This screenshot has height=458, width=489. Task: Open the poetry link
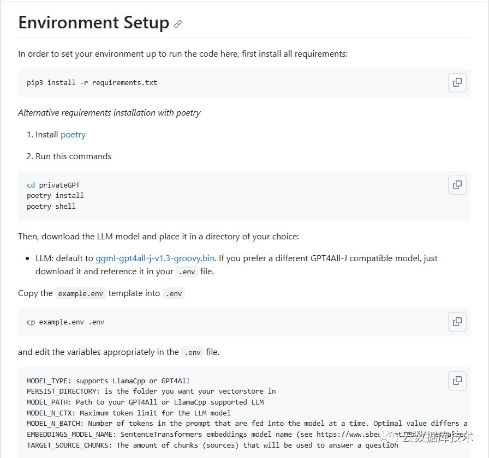(73, 135)
